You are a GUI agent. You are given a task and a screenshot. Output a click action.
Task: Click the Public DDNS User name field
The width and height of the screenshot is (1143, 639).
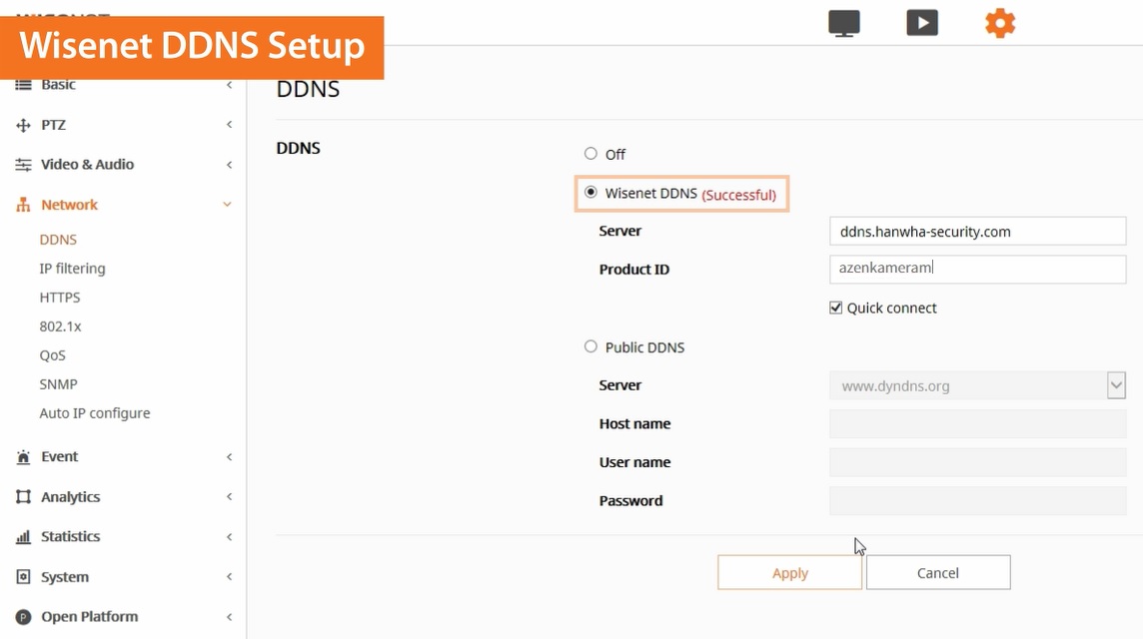click(x=977, y=462)
